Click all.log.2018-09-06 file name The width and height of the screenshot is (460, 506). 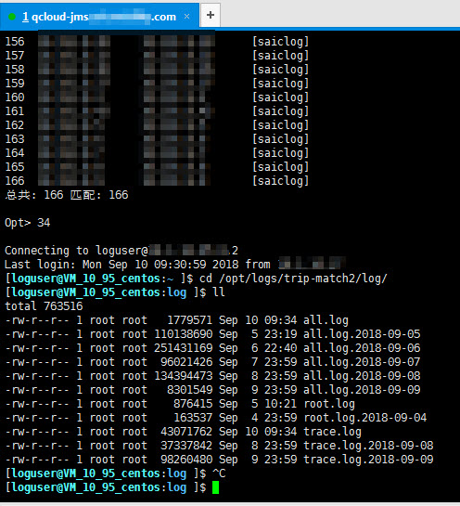tap(362, 348)
